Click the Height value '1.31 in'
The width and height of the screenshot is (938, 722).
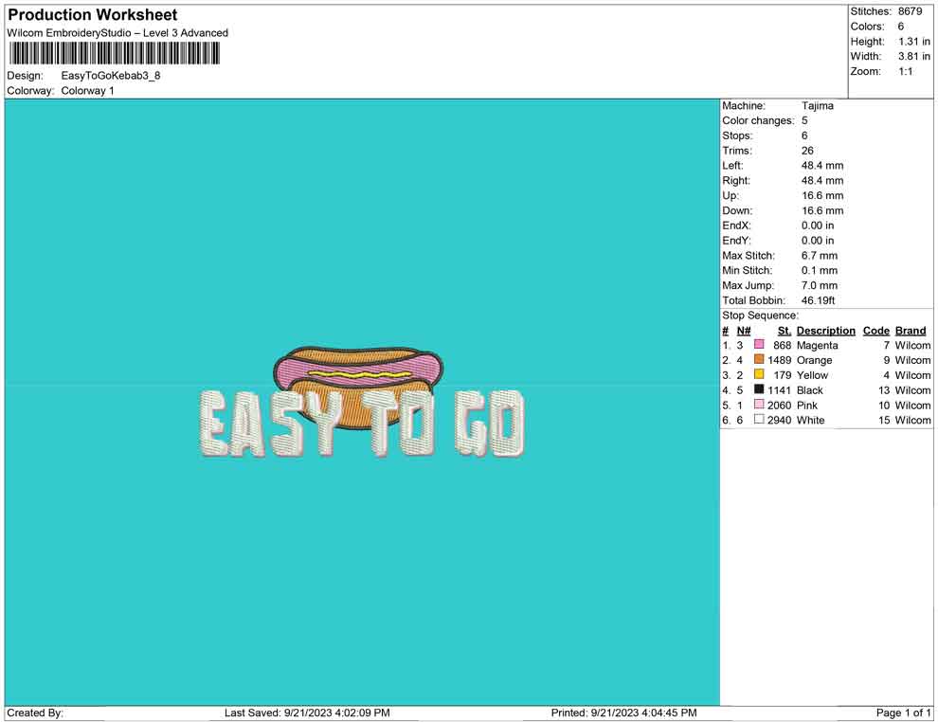(x=914, y=42)
